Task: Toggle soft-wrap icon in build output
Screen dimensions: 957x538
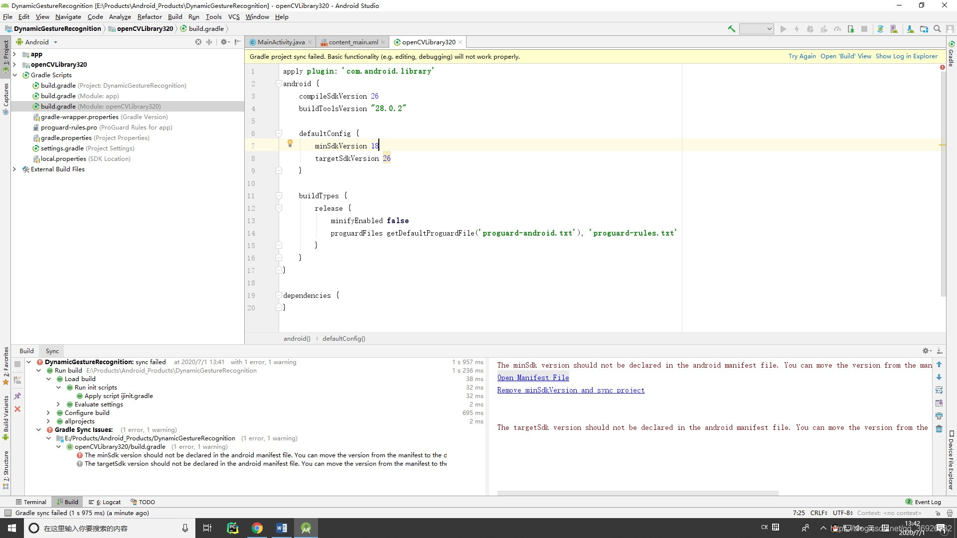Action: [x=939, y=390]
